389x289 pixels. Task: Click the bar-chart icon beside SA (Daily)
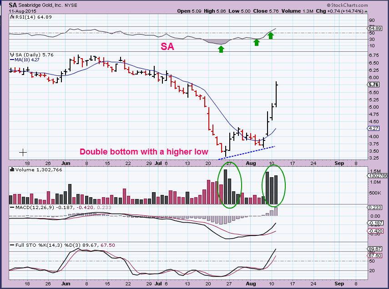(12, 55)
